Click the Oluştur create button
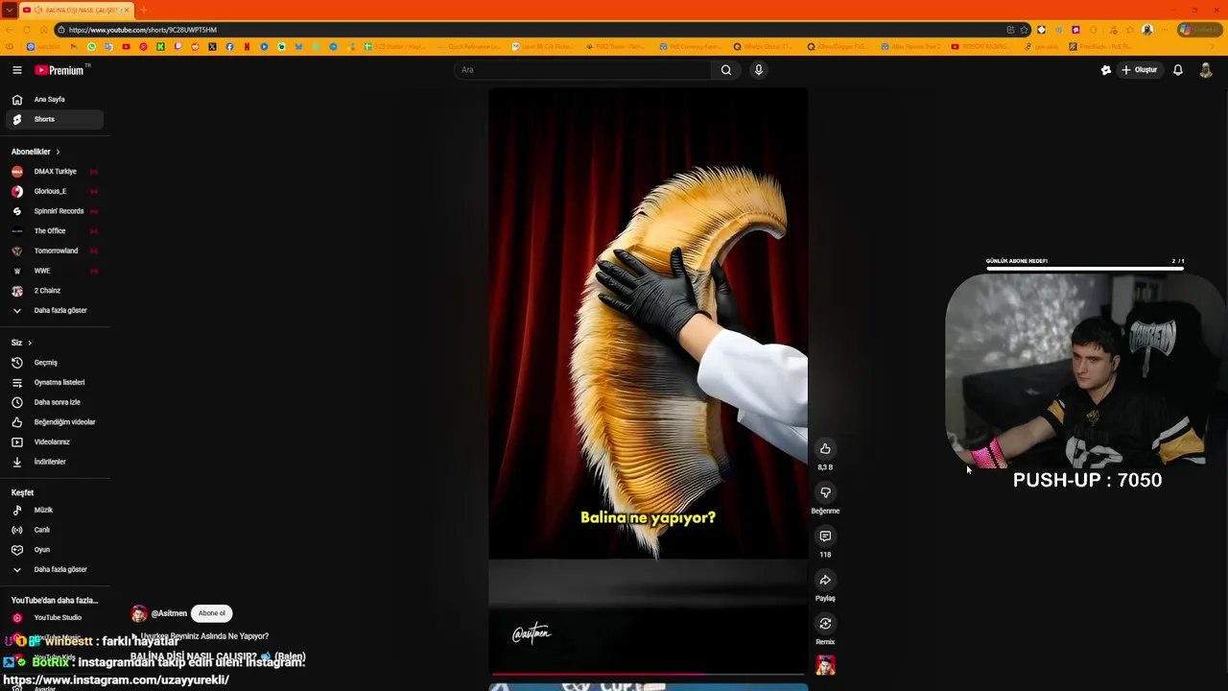This screenshot has height=691, width=1228. [1140, 70]
